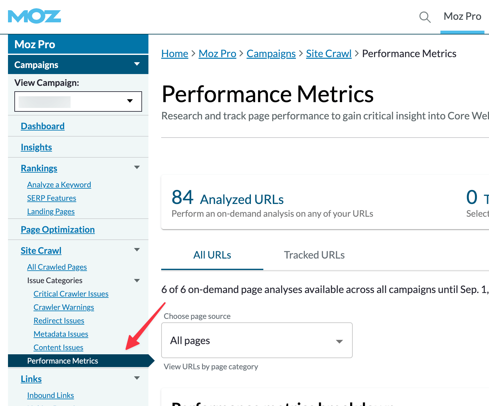The height and width of the screenshot is (406, 489).
Task: Go to the Dashboard link
Action: pos(43,126)
